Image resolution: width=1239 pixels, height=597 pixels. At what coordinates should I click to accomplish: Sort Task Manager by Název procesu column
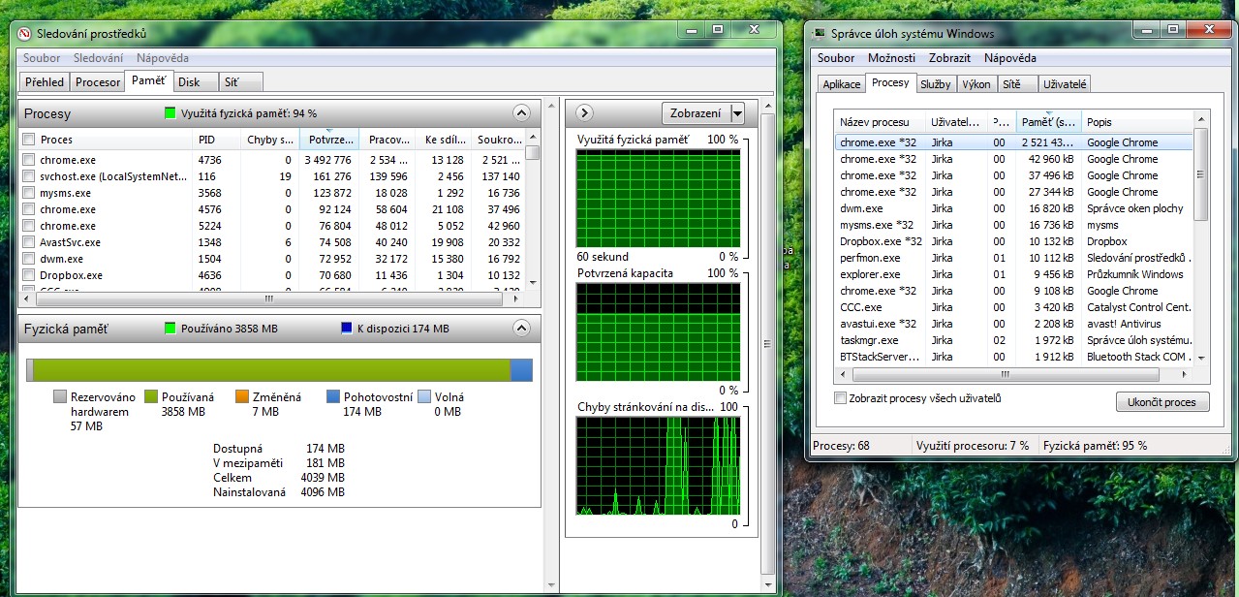click(x=880, y=122)
